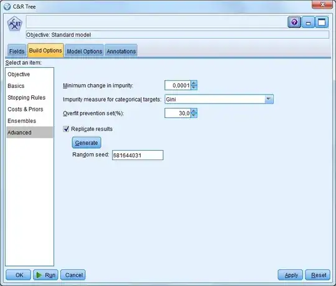Click the C&RT pentagon node icon

tap(14, 24)
